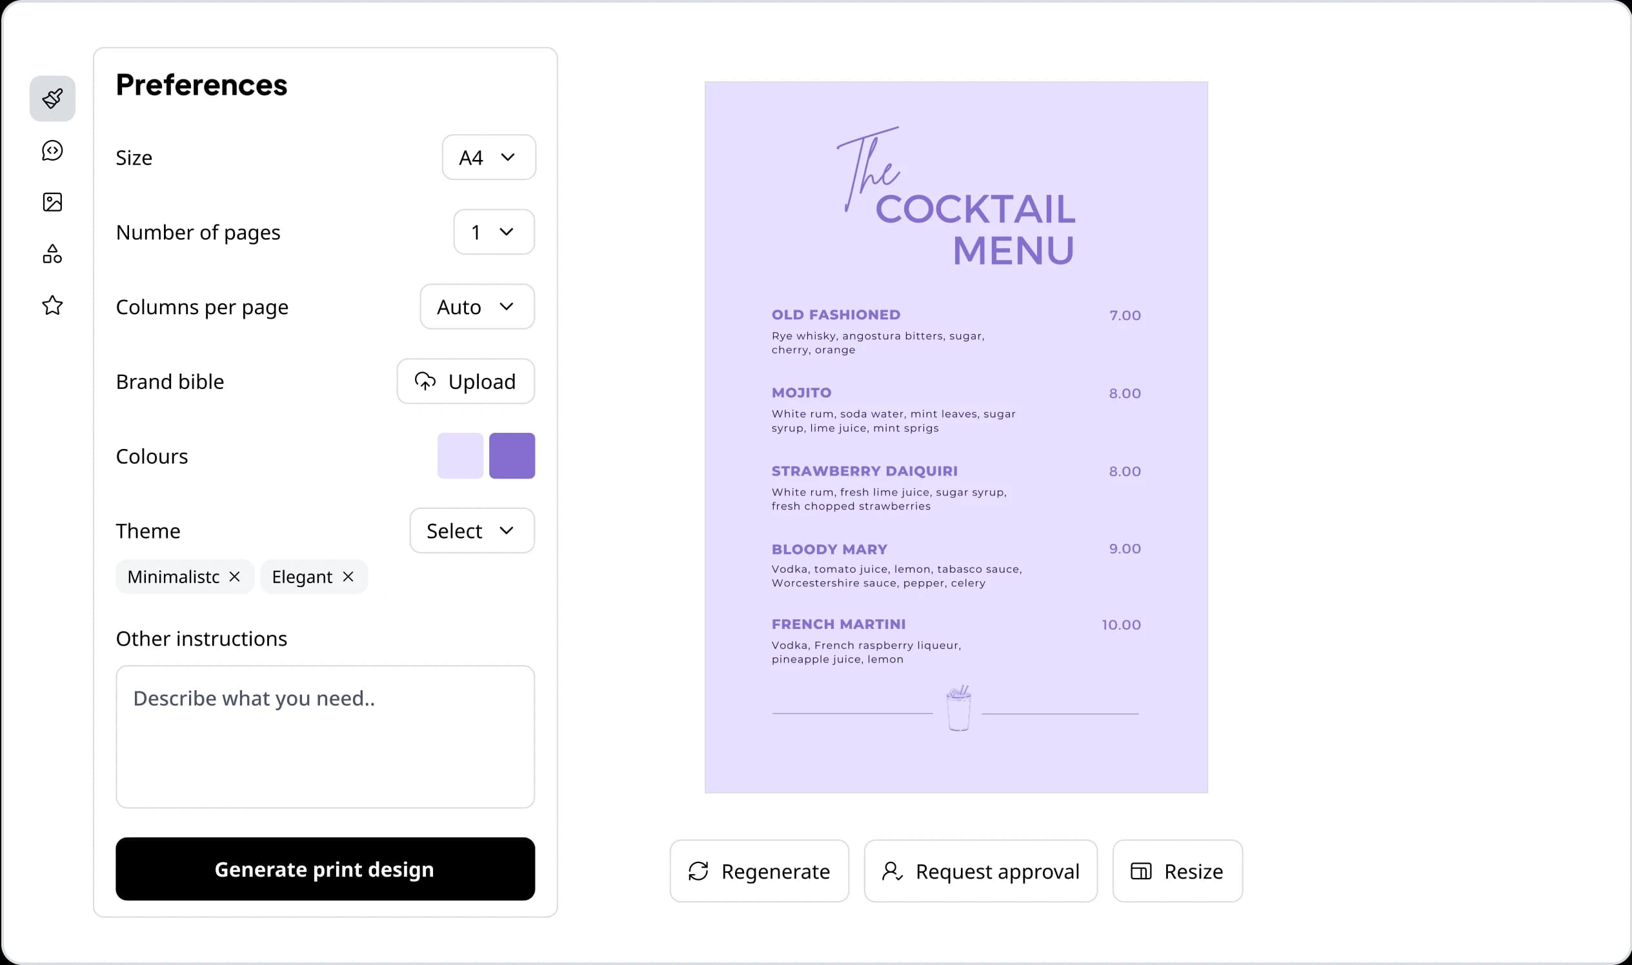This screenshot has width=1632, height=965.
Task: Open the Columns per page Auto dropdown
Action: click(x=477, y=307)
